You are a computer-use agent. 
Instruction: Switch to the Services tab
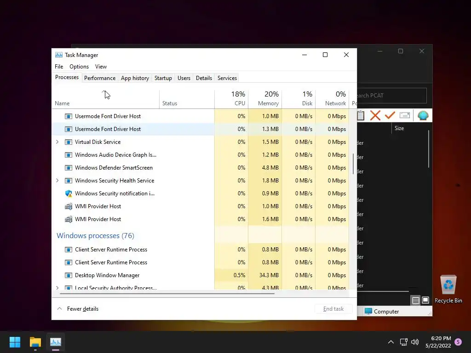click(x=227, y=78)
